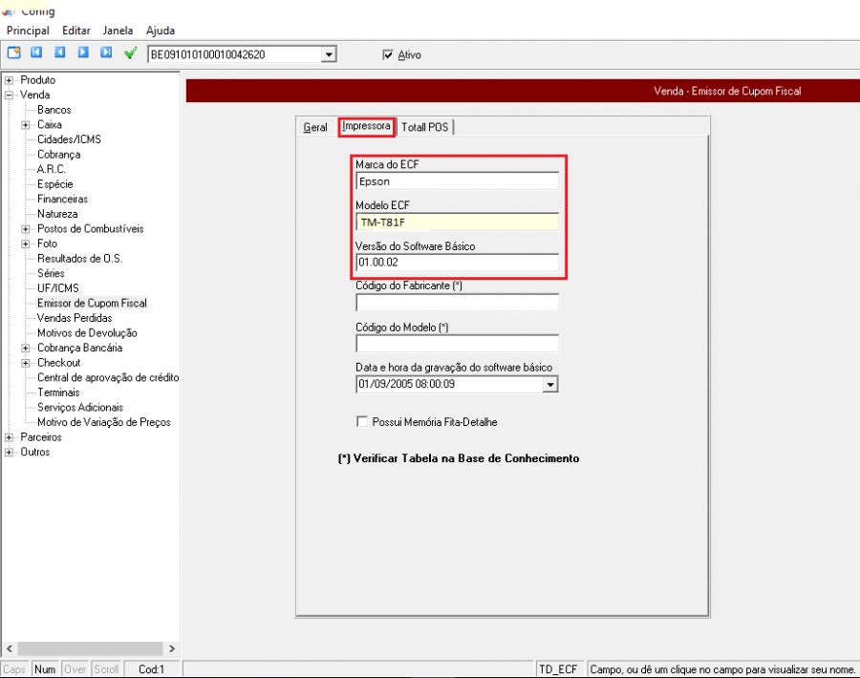Switch to the Totall POS tab
Viewport: 860px width, 678px height.
[x=426, y=127]
